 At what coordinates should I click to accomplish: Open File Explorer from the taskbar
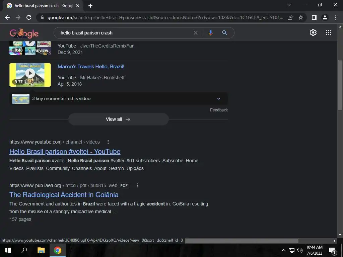pos(41,250)
